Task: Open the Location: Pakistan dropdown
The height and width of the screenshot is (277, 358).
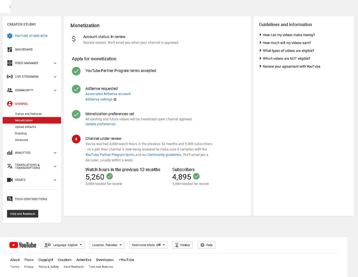Action: pos(107,245)
